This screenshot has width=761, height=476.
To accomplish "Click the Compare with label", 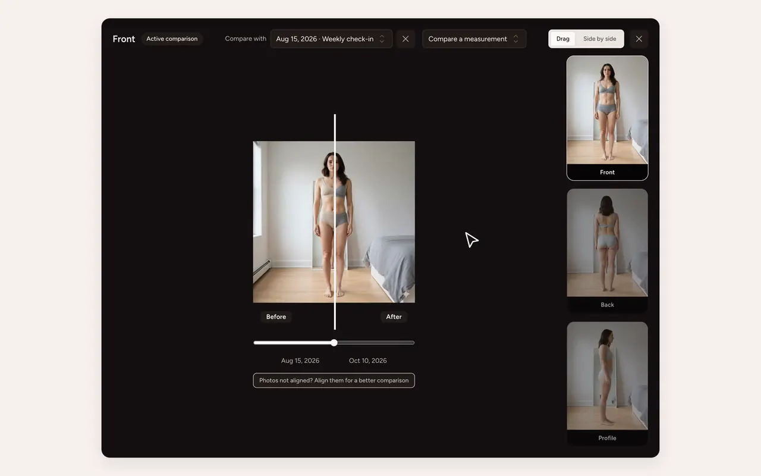I will 246,39.
